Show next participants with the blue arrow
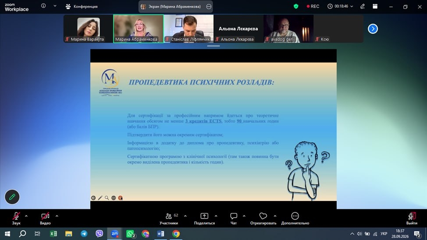Screen dimensions: 427x240 373,28
